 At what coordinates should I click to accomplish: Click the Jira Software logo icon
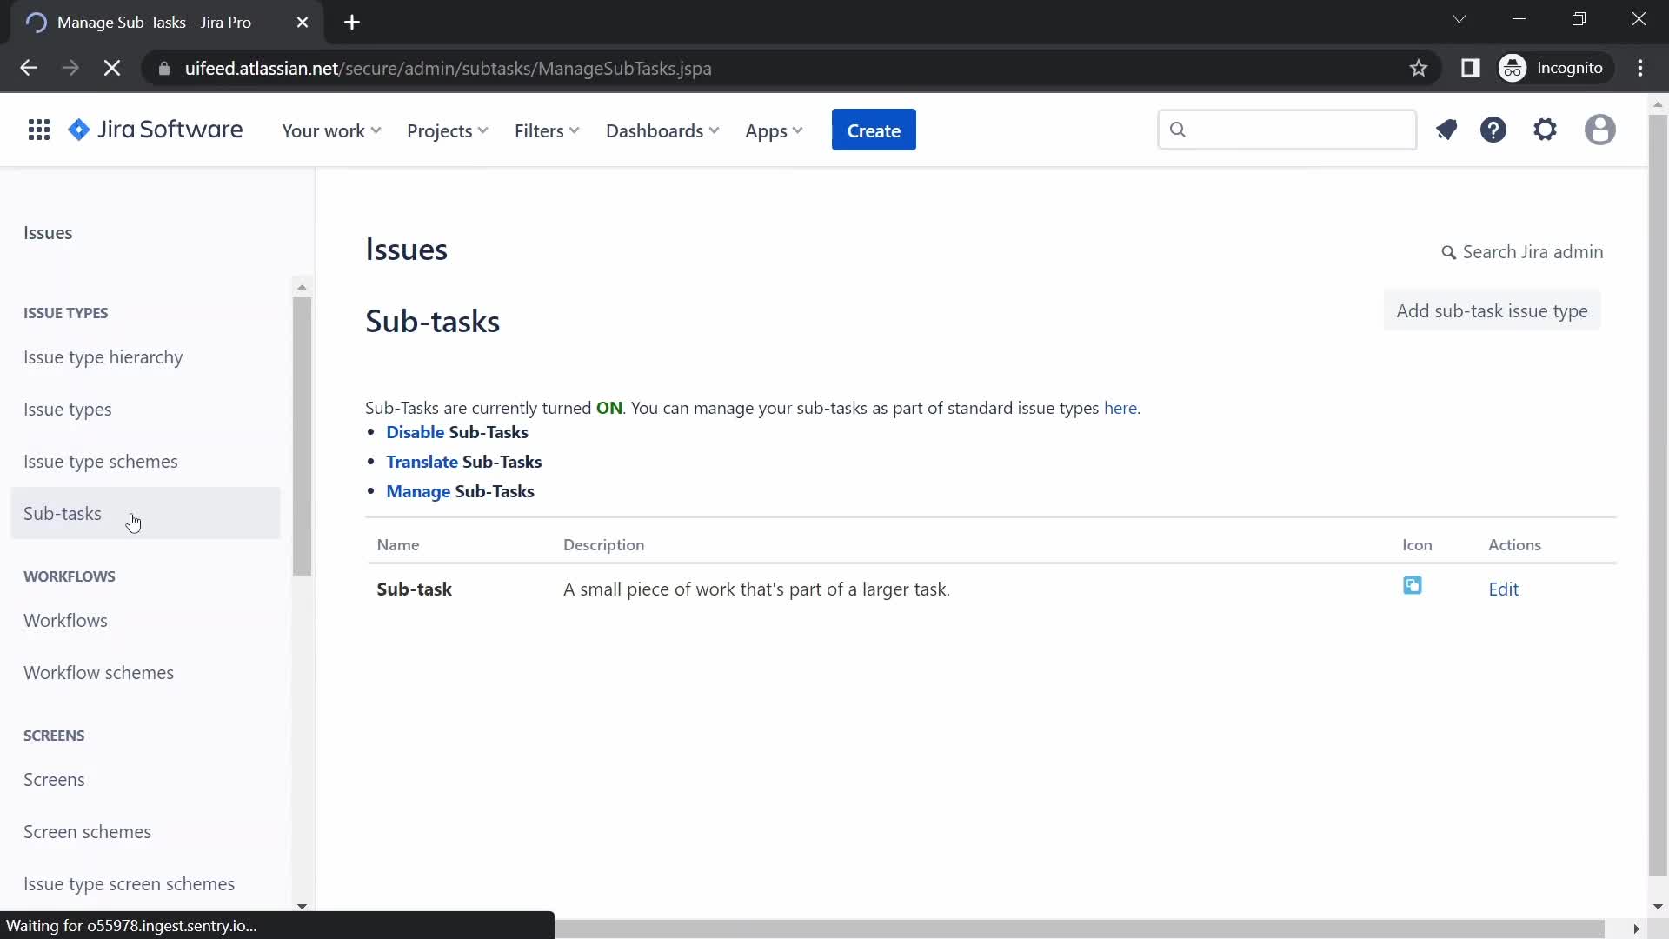(79, 130)
